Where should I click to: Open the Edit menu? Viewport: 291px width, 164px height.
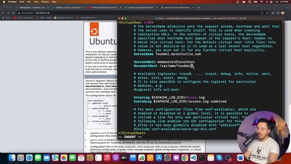coord(29,2)
